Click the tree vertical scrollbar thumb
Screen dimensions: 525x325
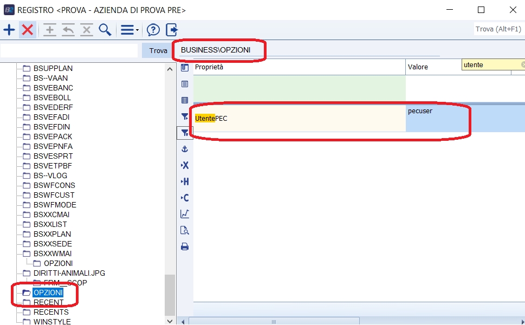(170, 295)
